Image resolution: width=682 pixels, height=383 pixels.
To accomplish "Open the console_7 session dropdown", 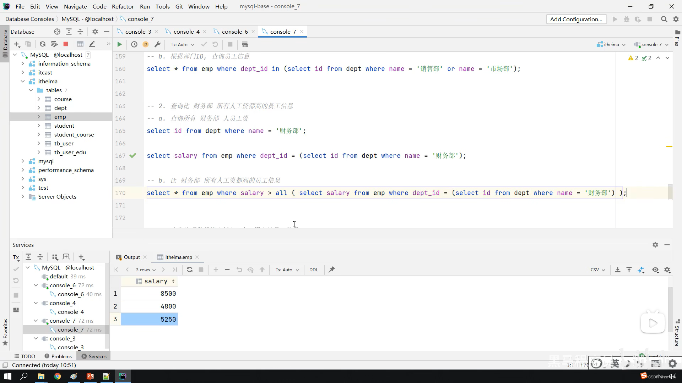I will click(651, 44).
